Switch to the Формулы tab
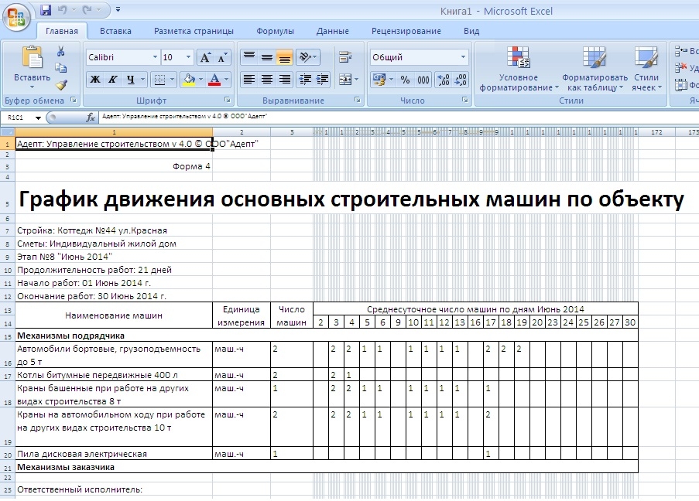This screenshot has width=699, height=501. click(275, 31)
